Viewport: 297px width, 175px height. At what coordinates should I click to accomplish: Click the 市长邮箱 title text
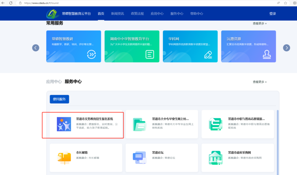[82, 152]
